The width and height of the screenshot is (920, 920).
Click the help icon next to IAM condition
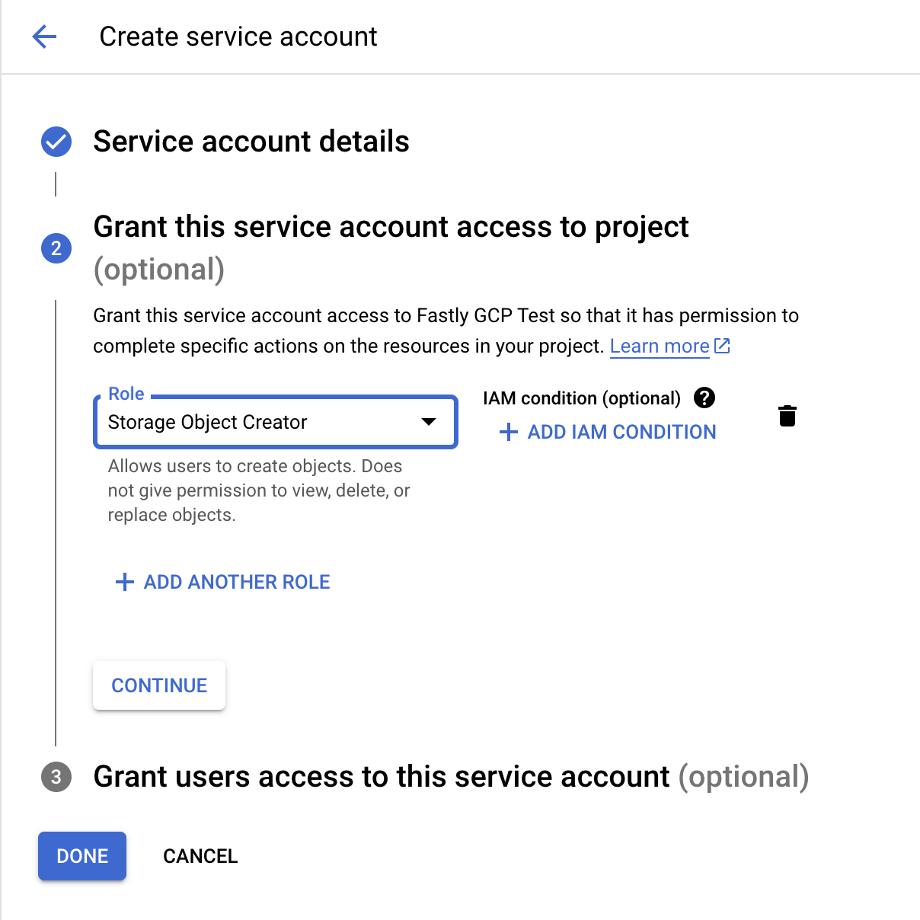704,398
